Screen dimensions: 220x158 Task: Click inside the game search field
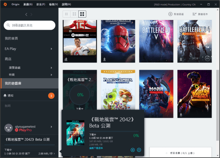29,25
